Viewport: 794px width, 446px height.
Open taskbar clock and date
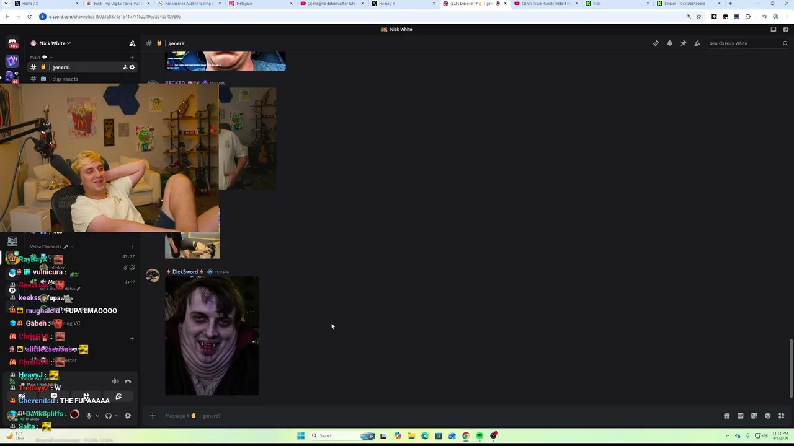pyautogui.click(x=780, y=436)
